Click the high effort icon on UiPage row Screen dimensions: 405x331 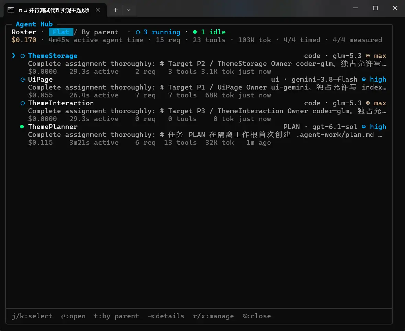(364, 80)
